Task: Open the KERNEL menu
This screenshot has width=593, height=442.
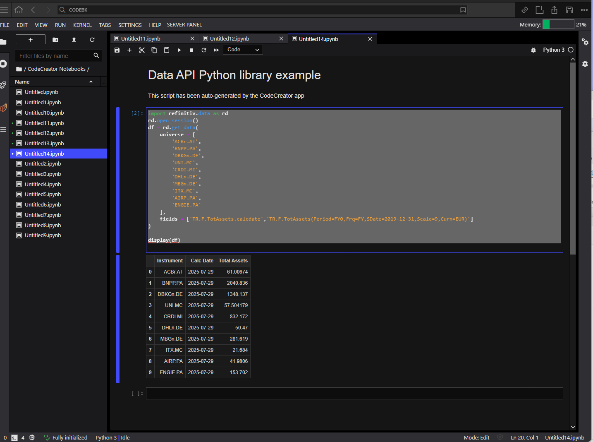Action: (82, 25)
